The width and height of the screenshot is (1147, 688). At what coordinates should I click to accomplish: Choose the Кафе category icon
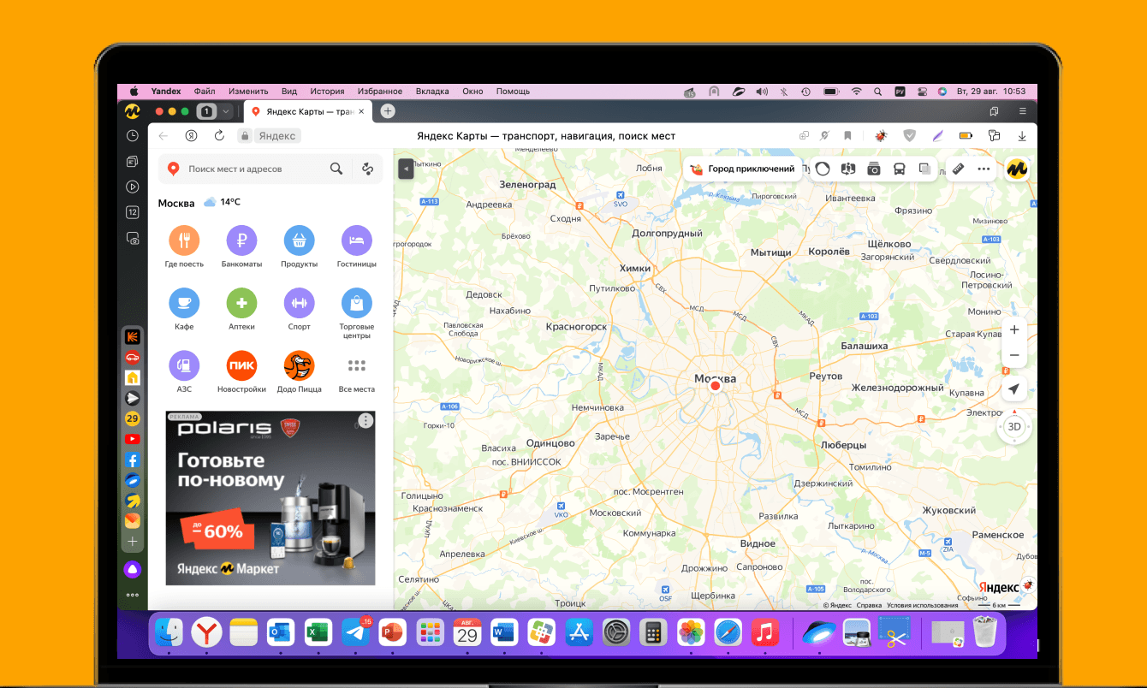(184, 303)
